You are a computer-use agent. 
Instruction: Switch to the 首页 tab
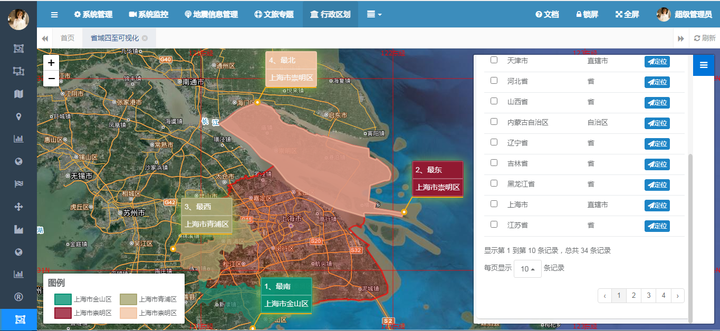68,38
